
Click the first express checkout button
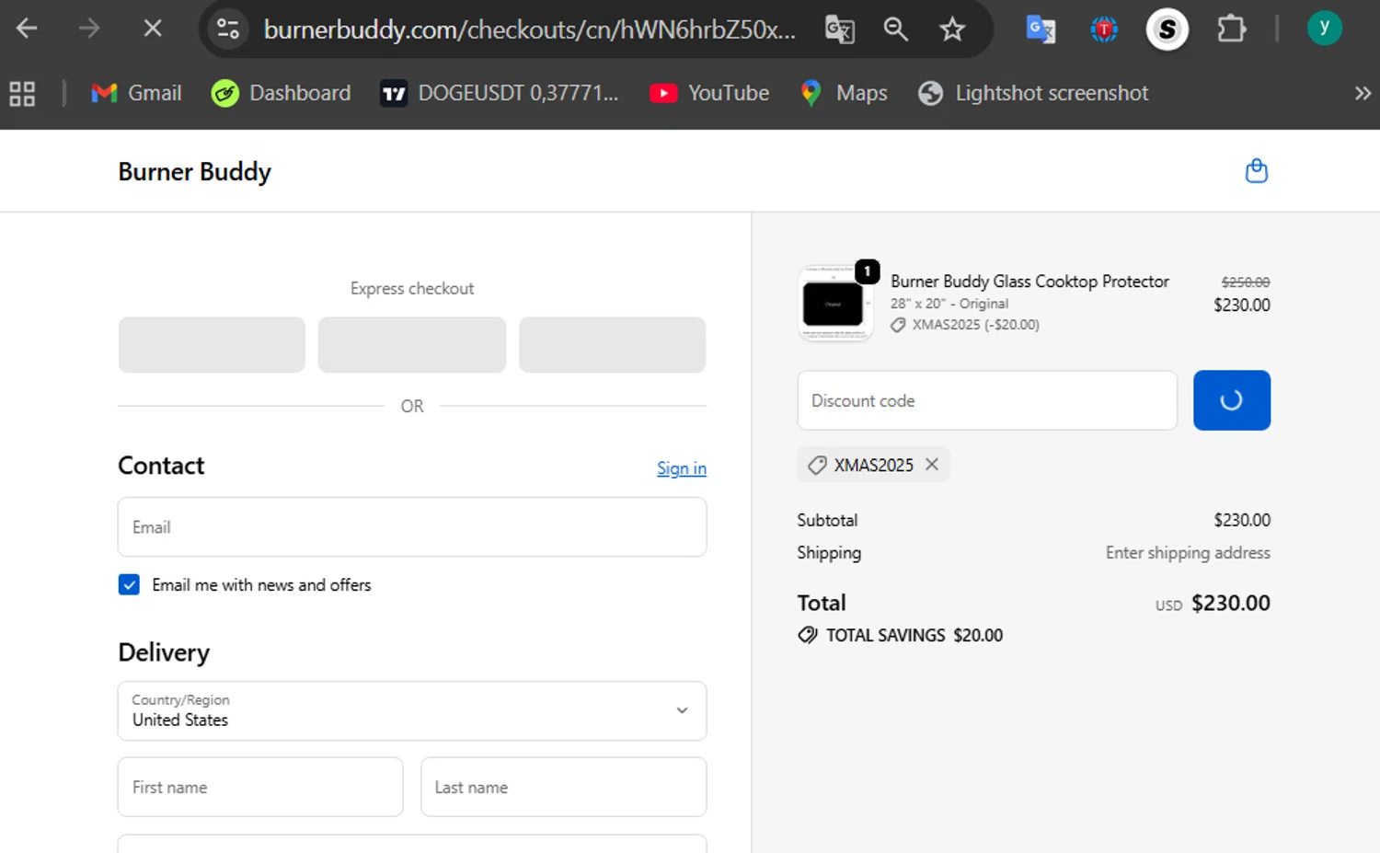(x=212, y=345)
